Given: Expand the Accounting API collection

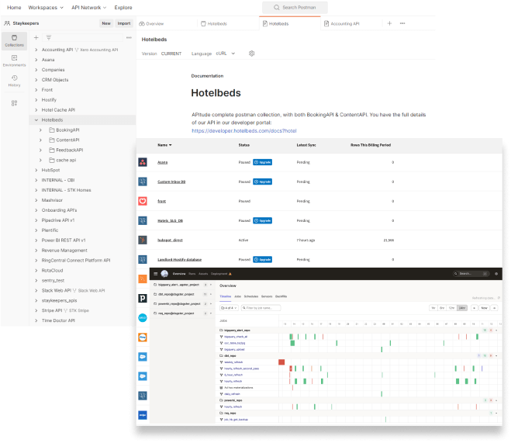Looking at the screenshot, I should coord(36,50).
